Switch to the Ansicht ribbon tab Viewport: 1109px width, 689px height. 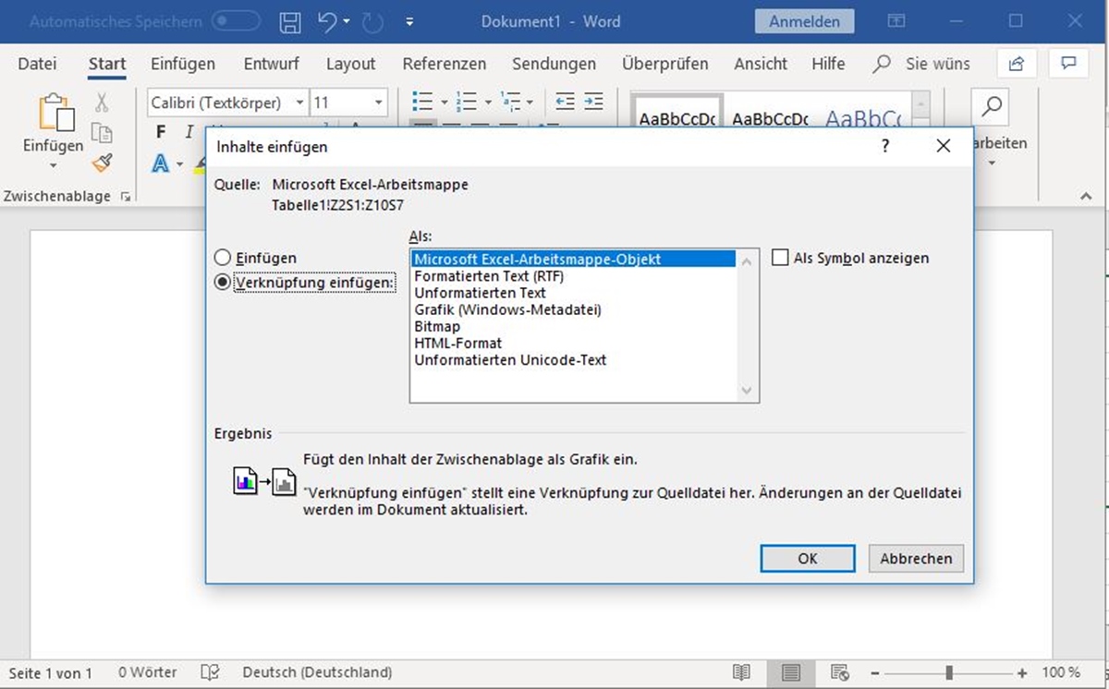[761, 64]
